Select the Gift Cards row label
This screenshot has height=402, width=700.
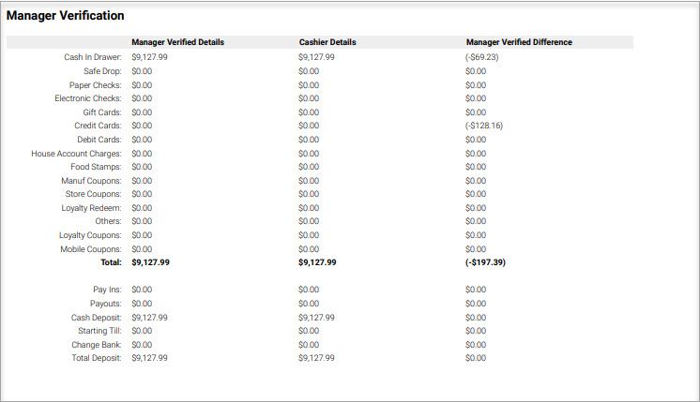click(x=103, y=112)
